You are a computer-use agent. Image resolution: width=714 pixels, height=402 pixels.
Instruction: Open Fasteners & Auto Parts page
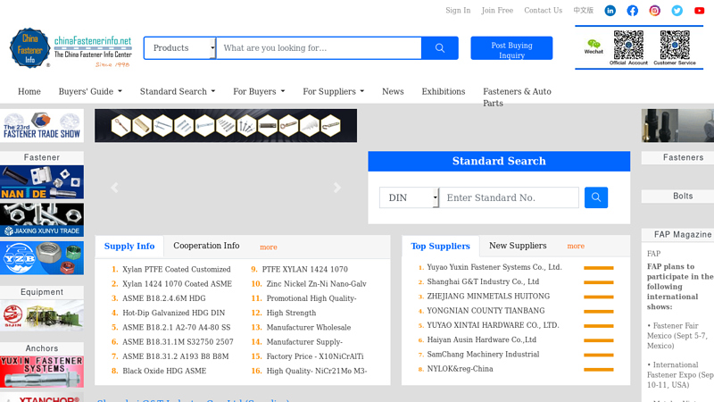[x=517, y=97]
